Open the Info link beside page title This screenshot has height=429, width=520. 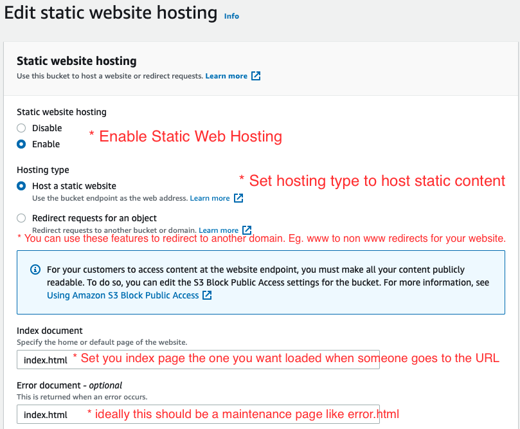(231, 16)
